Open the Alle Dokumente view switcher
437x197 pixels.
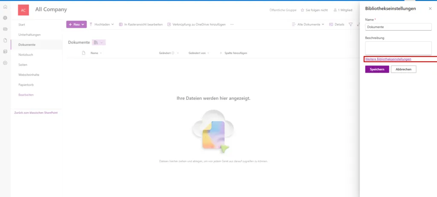[308, 24]
